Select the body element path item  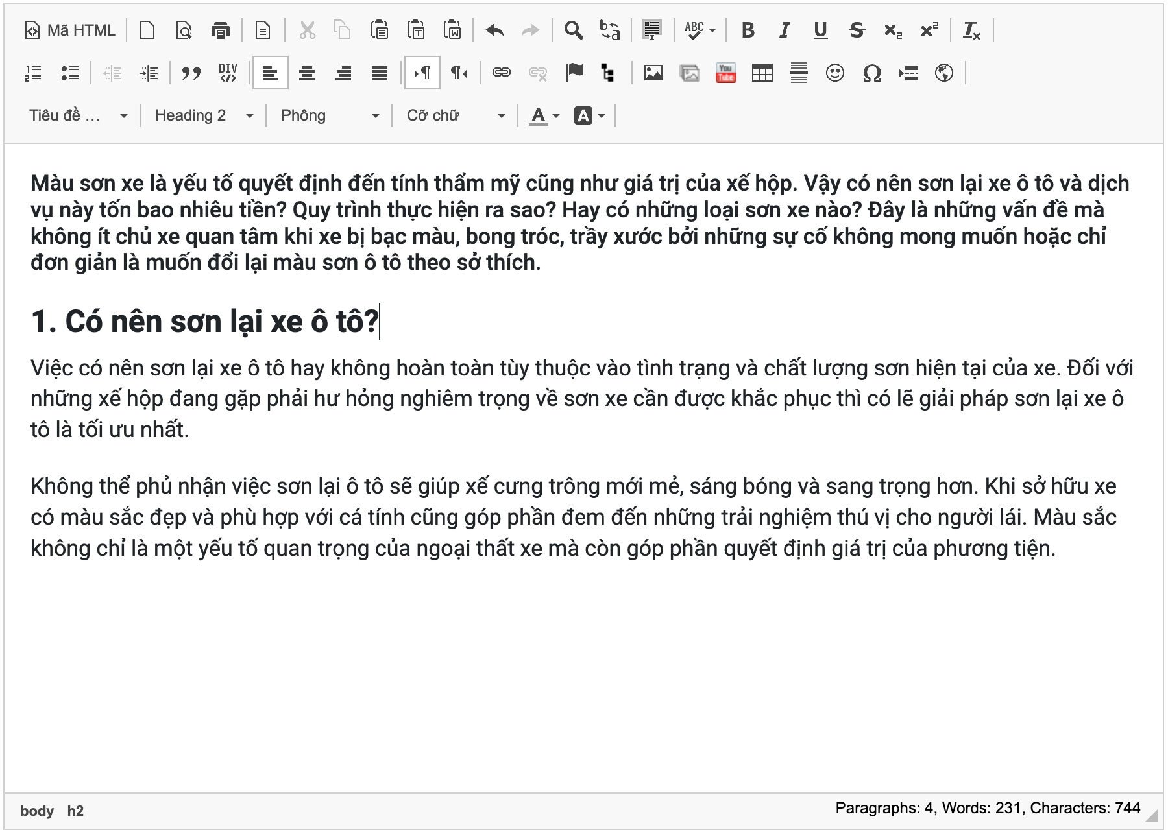(37, 811)
